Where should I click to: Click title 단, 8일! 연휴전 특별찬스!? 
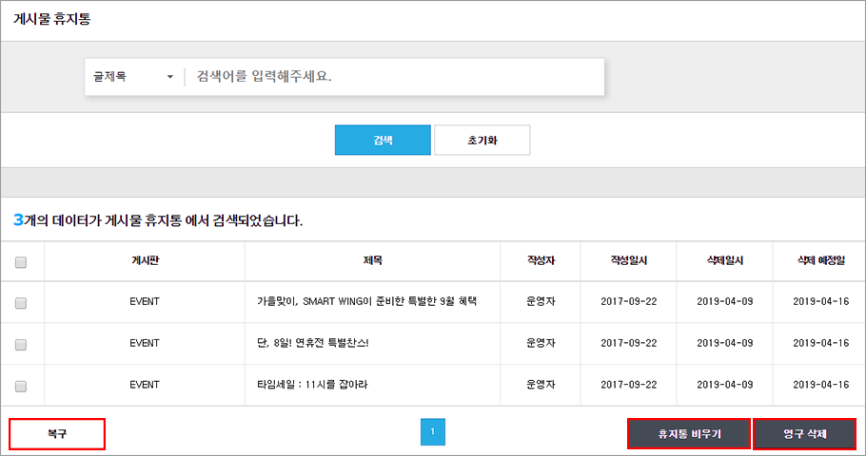(312, 343)
